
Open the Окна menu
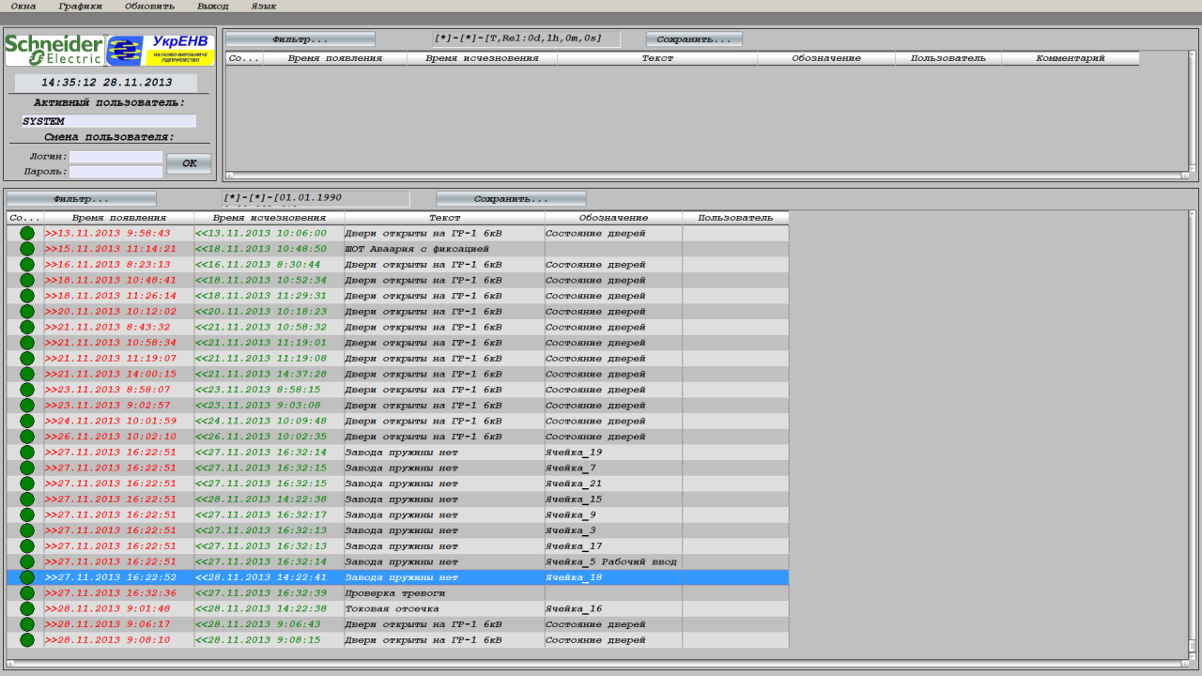(x=23, y=6)
